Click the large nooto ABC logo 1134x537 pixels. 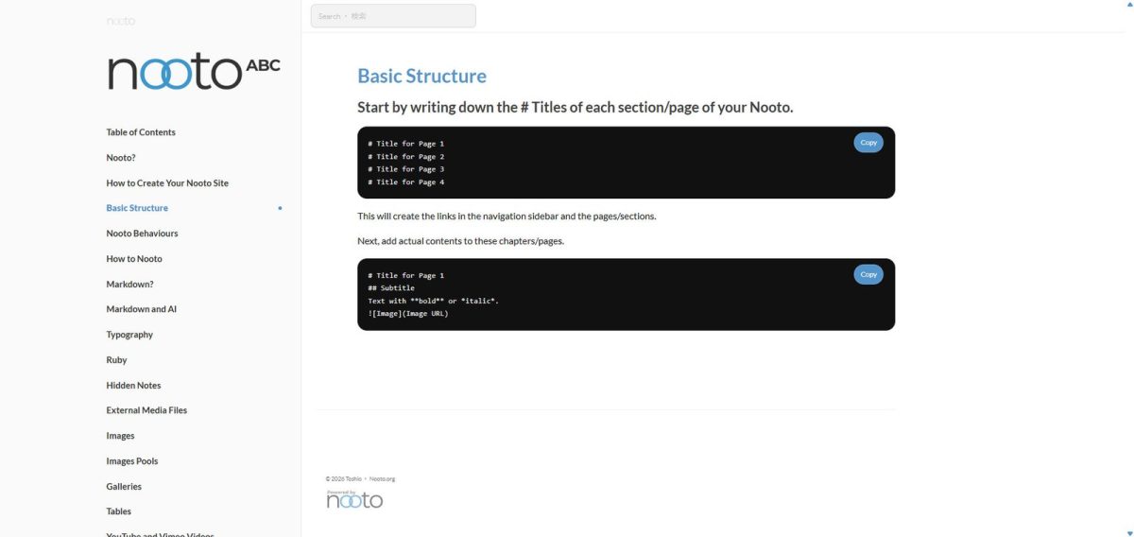coord(194,73)
